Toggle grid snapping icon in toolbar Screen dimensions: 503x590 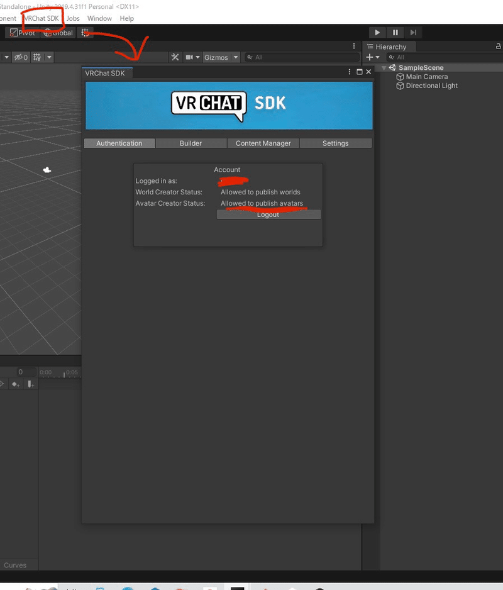[85, 33]
